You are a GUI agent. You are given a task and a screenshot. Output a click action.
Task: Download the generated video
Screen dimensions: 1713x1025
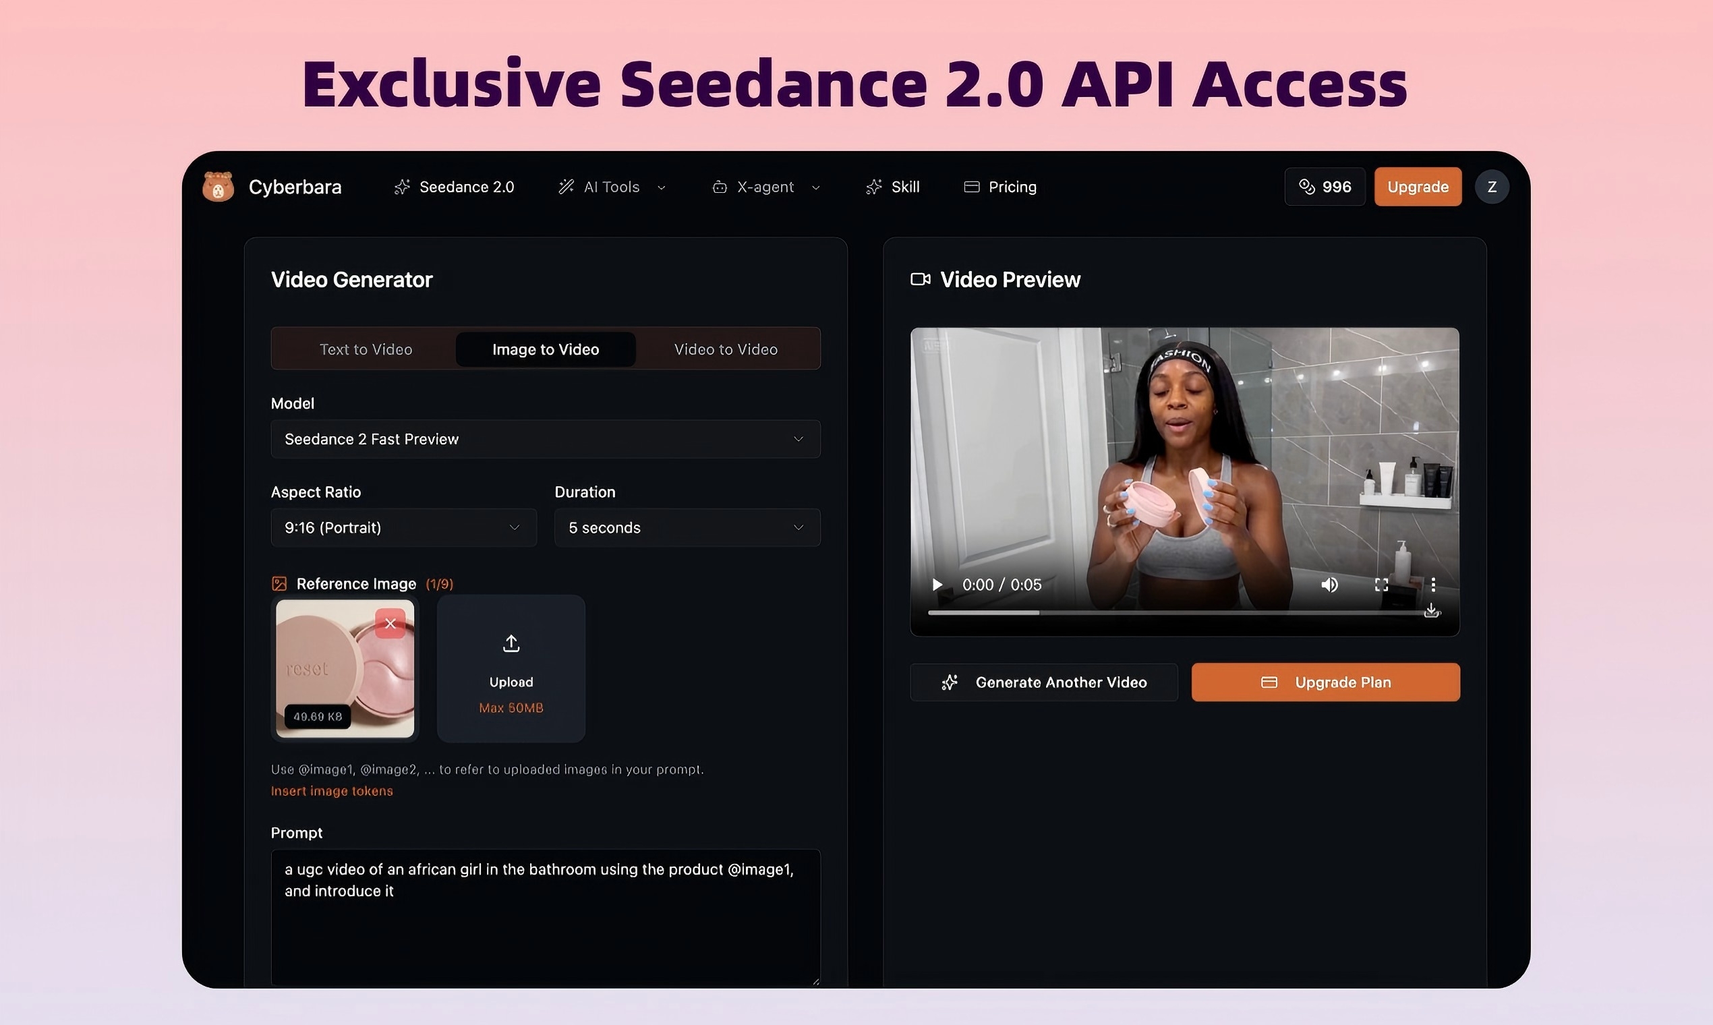[x=1431, y=610]
